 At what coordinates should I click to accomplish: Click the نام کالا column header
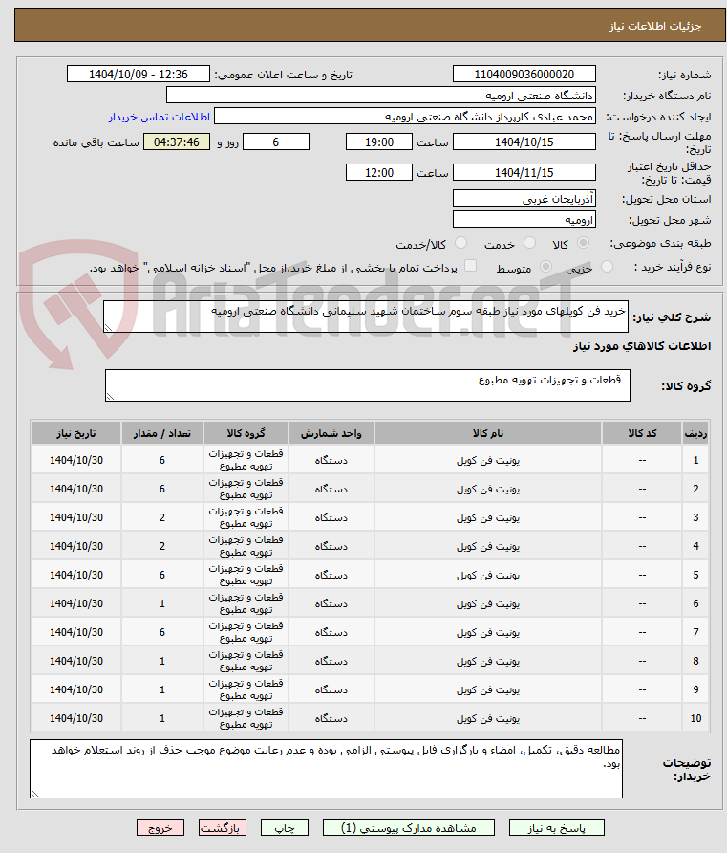click(488, 433)
